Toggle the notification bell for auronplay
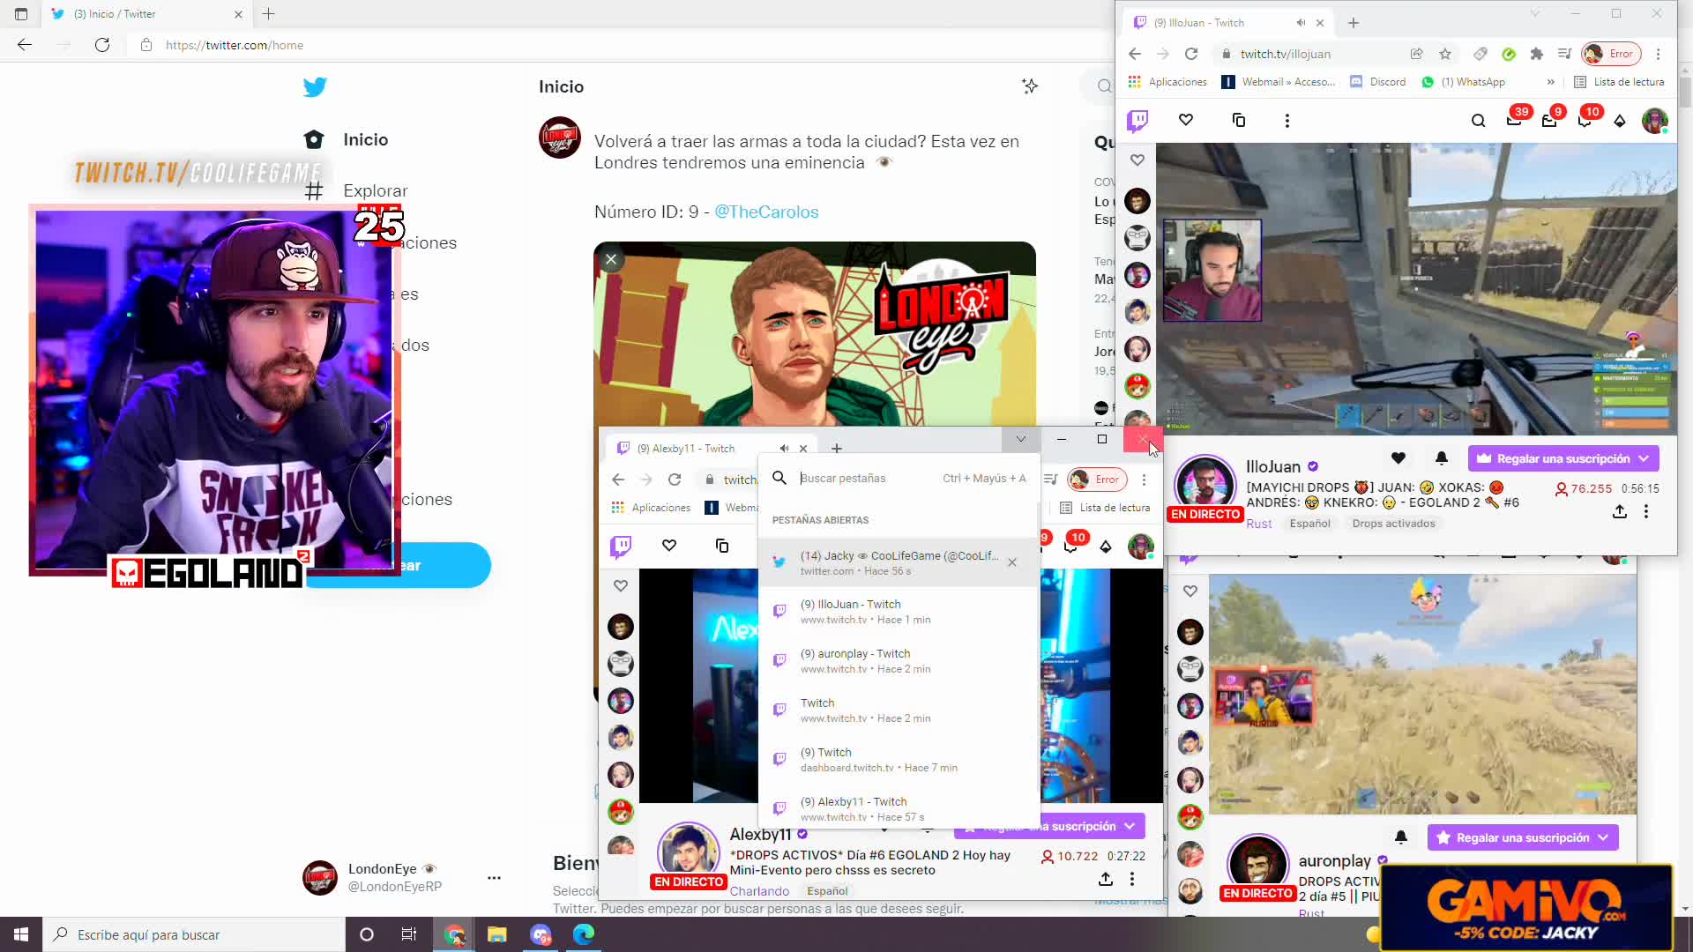Image resolution: width=1693 pixels, height=952 pixels. click(x=1401, y=837)
